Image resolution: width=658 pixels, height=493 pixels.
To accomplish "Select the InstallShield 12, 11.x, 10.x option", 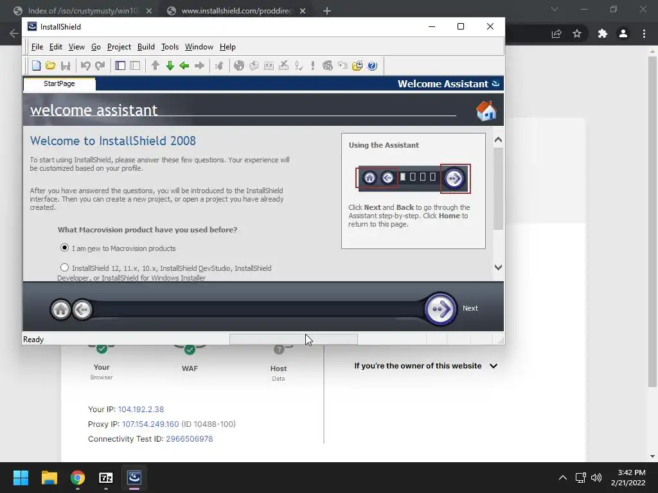I will pos(64,267).
